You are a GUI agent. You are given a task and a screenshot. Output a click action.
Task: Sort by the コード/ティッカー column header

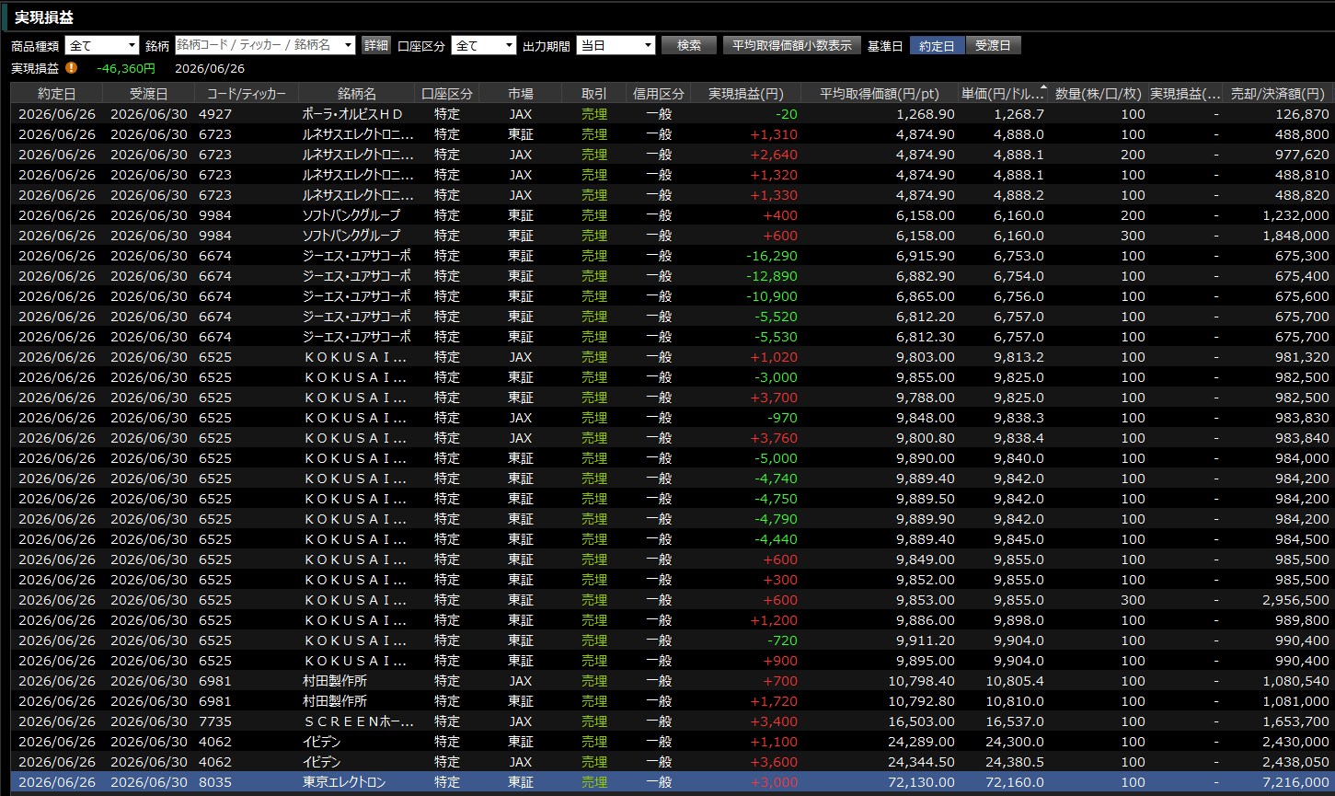247,93
